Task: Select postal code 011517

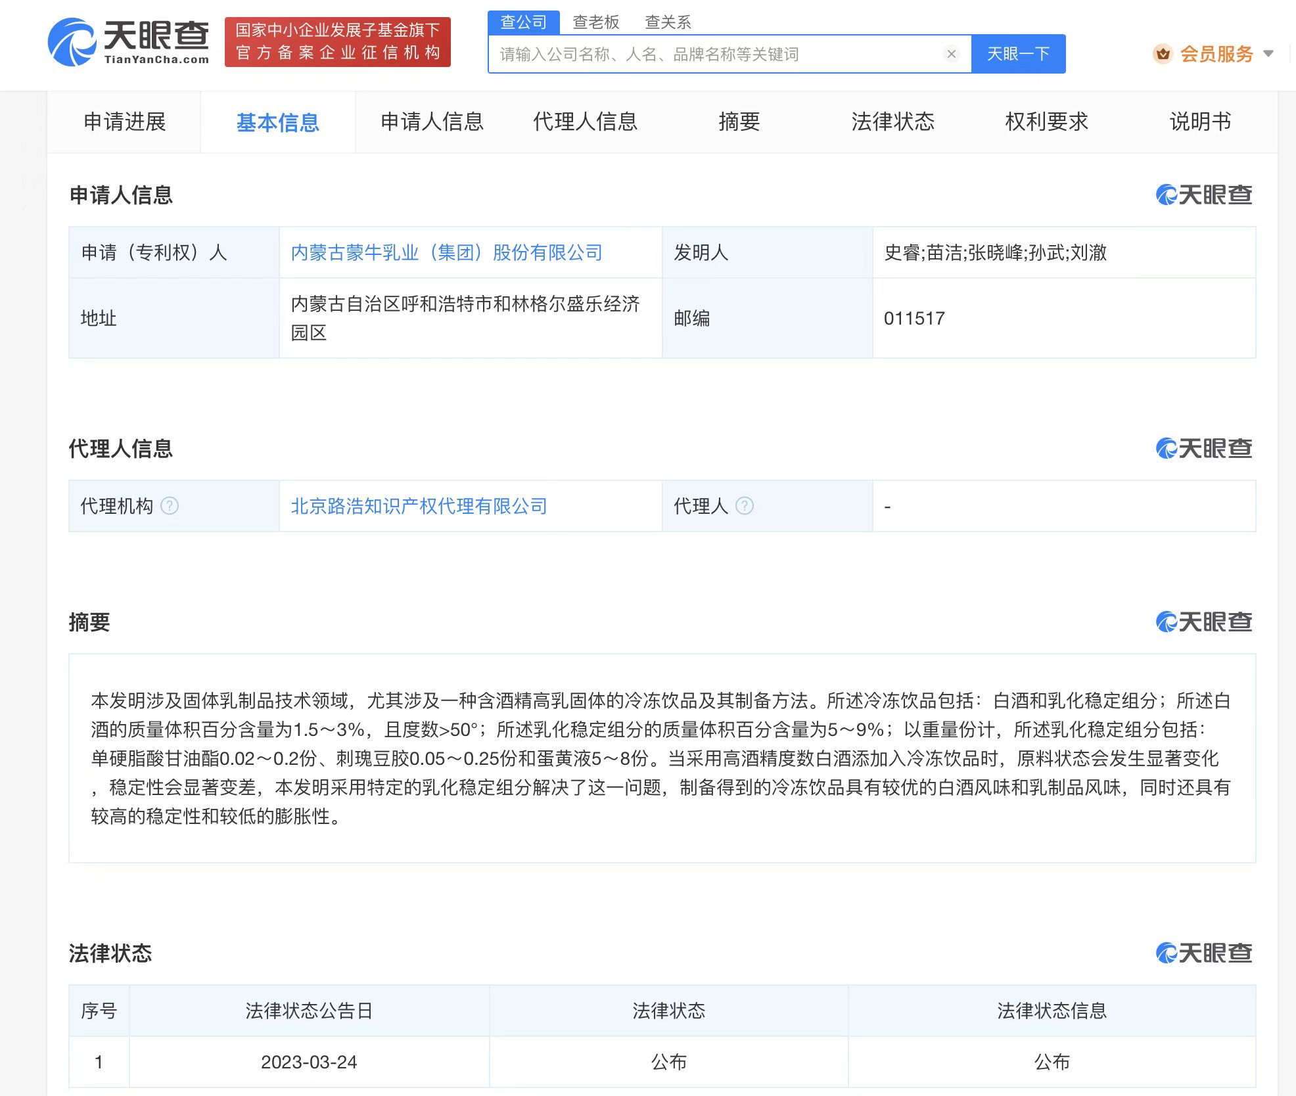Action: (914, 319)
